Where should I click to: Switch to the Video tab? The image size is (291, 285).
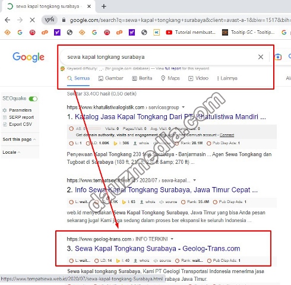(198, 78)
